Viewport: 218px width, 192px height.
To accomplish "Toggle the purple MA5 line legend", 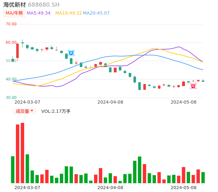I will [x=38, y=13].
